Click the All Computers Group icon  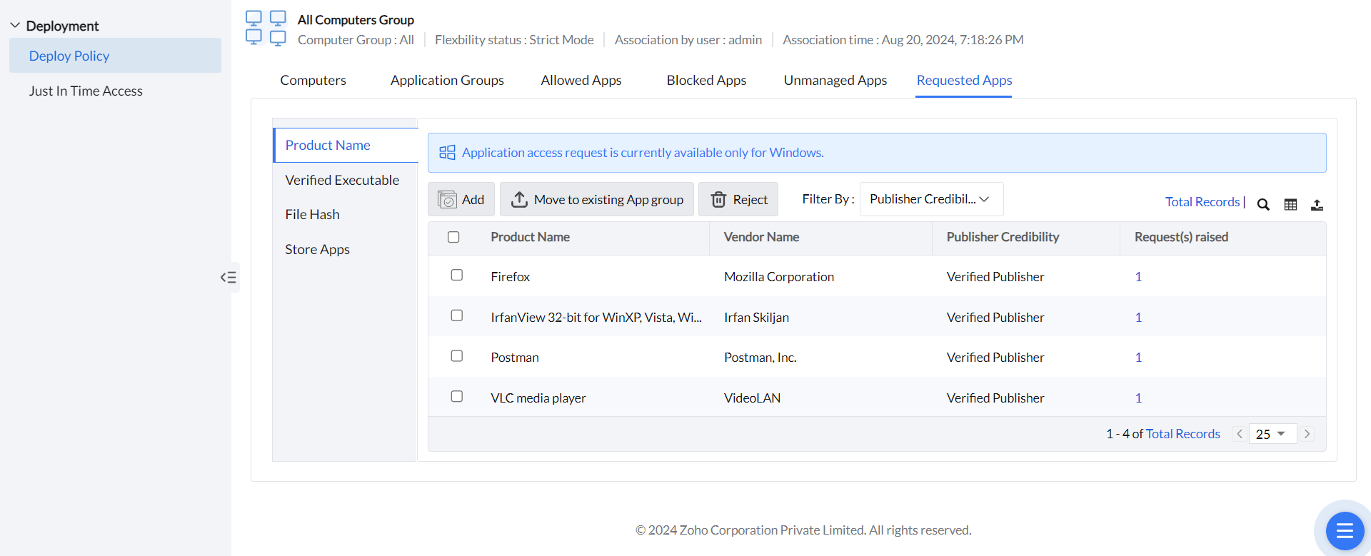(x=266, y=29)
